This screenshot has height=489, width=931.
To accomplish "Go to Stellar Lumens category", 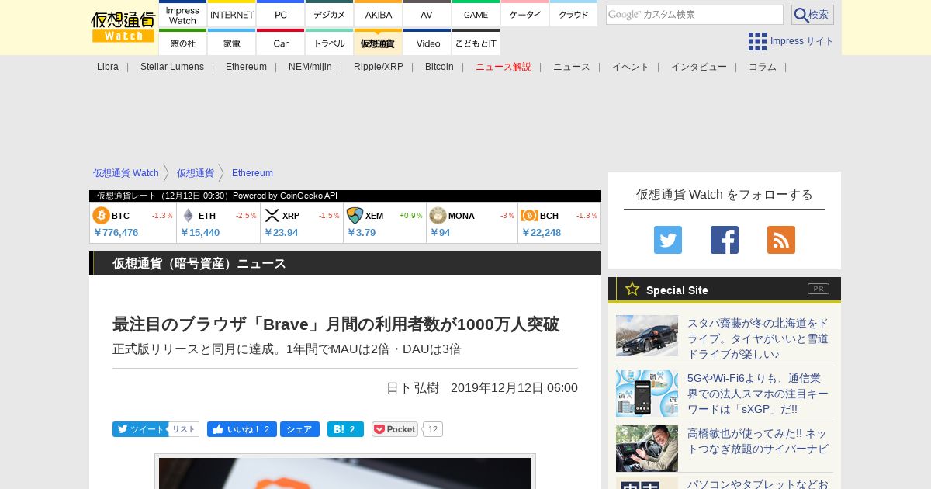I will [x=172, y=67].
